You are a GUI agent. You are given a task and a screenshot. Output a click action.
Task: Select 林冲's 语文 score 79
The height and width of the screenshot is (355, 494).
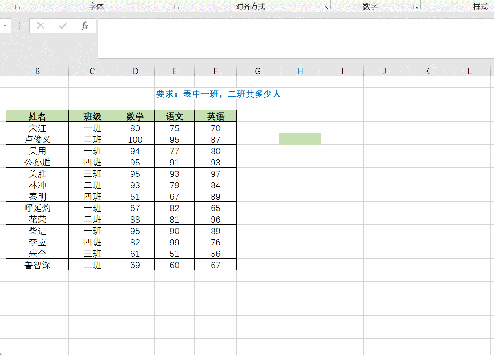175,185
